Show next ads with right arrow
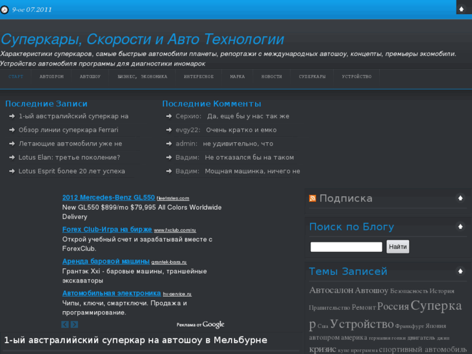Viewport: 472px width, 354px height. point(75,325)
